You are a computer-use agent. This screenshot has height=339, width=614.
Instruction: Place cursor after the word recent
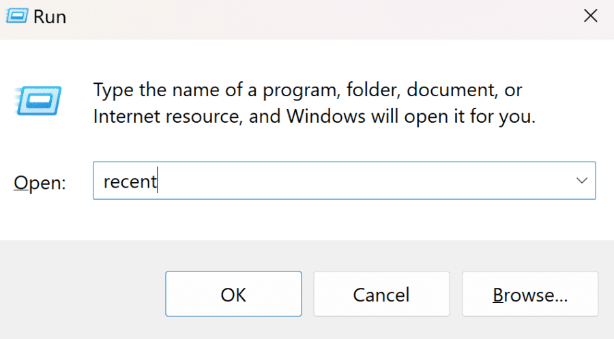pyautogui.click(x=158, y=181)
